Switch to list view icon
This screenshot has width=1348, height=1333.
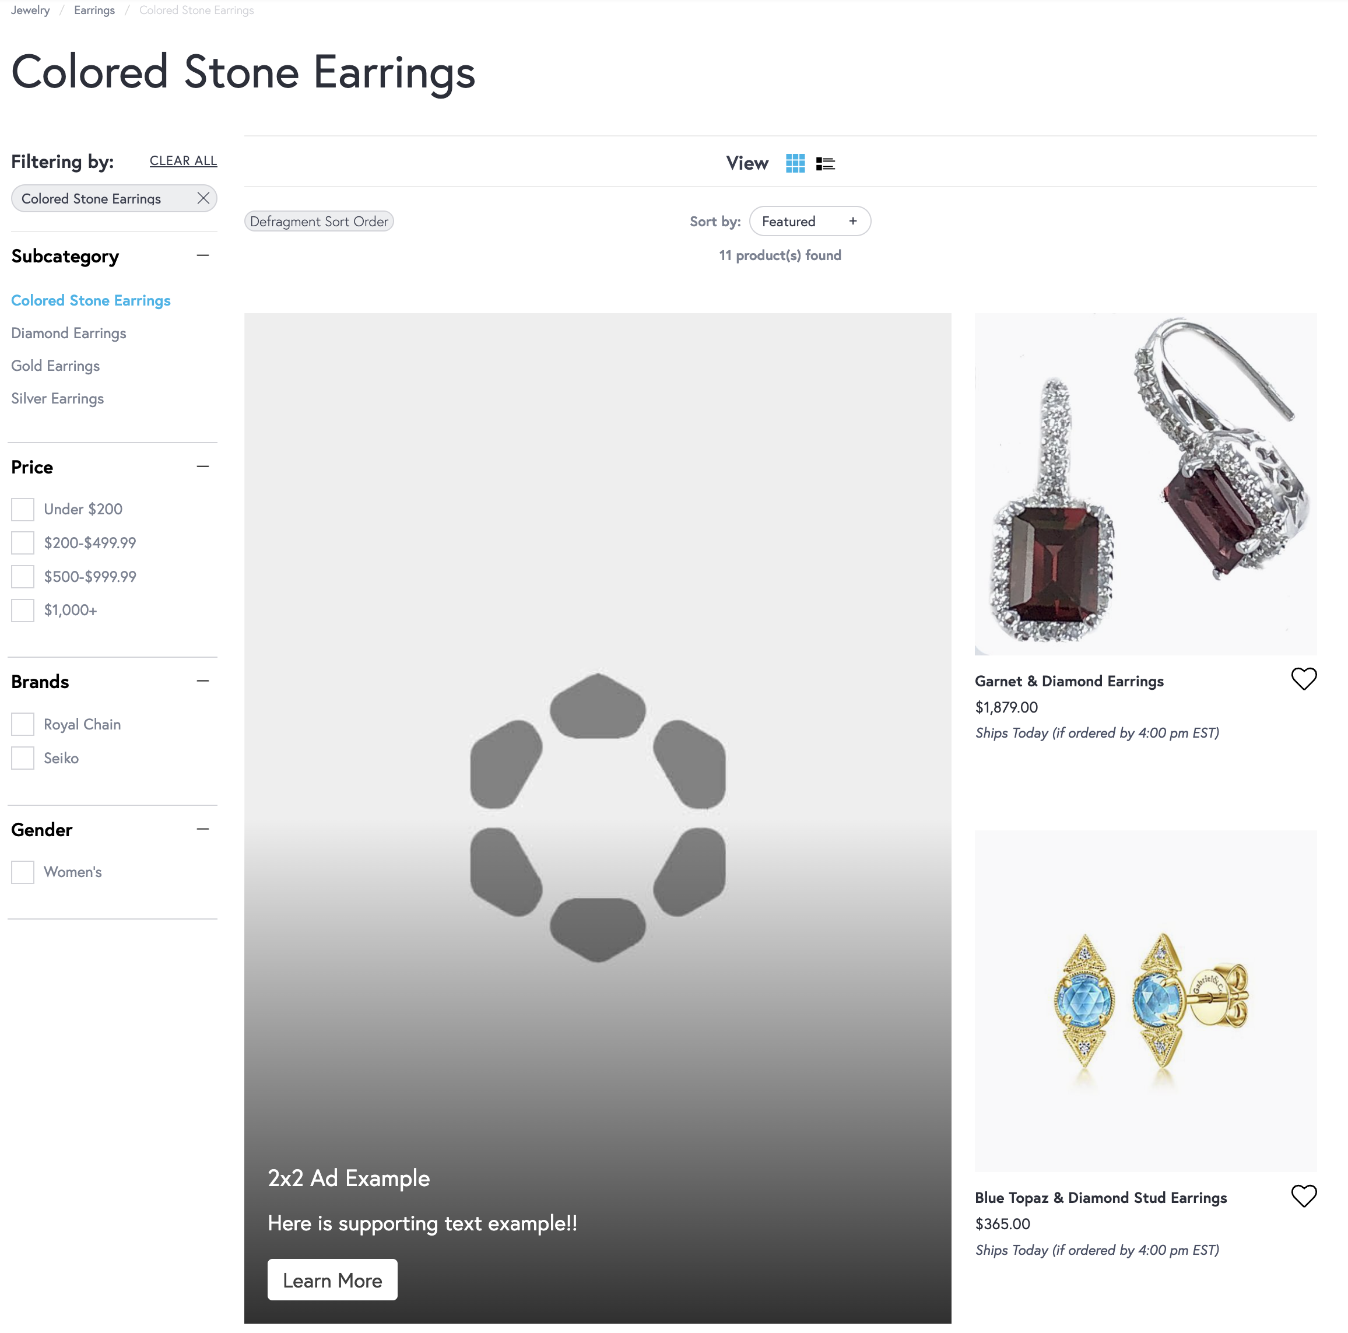pos(826,163)
